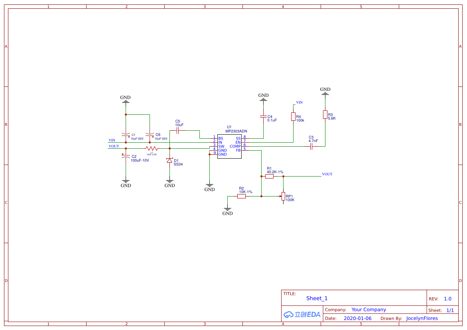Screen dimensions: 467x330
Task: Click the L1 inductor symbol
Action: [x=152, y=148]
